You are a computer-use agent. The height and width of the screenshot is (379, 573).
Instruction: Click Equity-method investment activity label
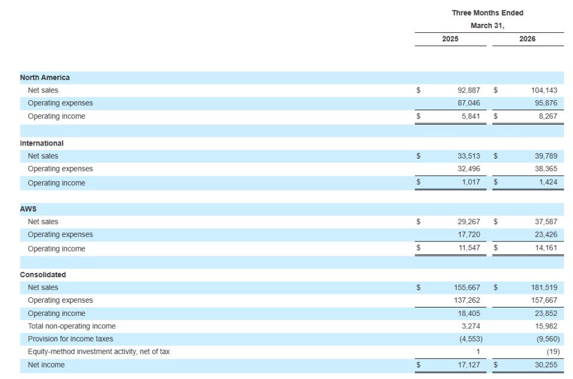tap(98, 351)
